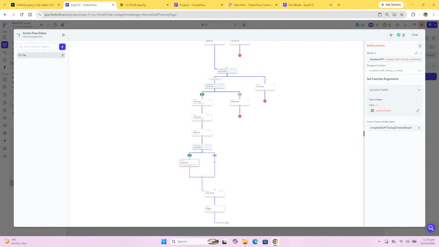Viewport: 439px width, 247px height.
Task: Bookmark this page with star icon
Action: pyautogui.click(x=402, y=14)
